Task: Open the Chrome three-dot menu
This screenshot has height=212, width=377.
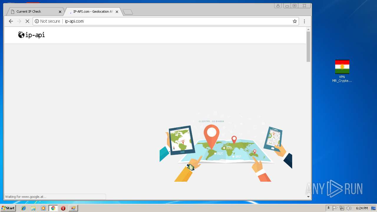Action: [304, 21]
